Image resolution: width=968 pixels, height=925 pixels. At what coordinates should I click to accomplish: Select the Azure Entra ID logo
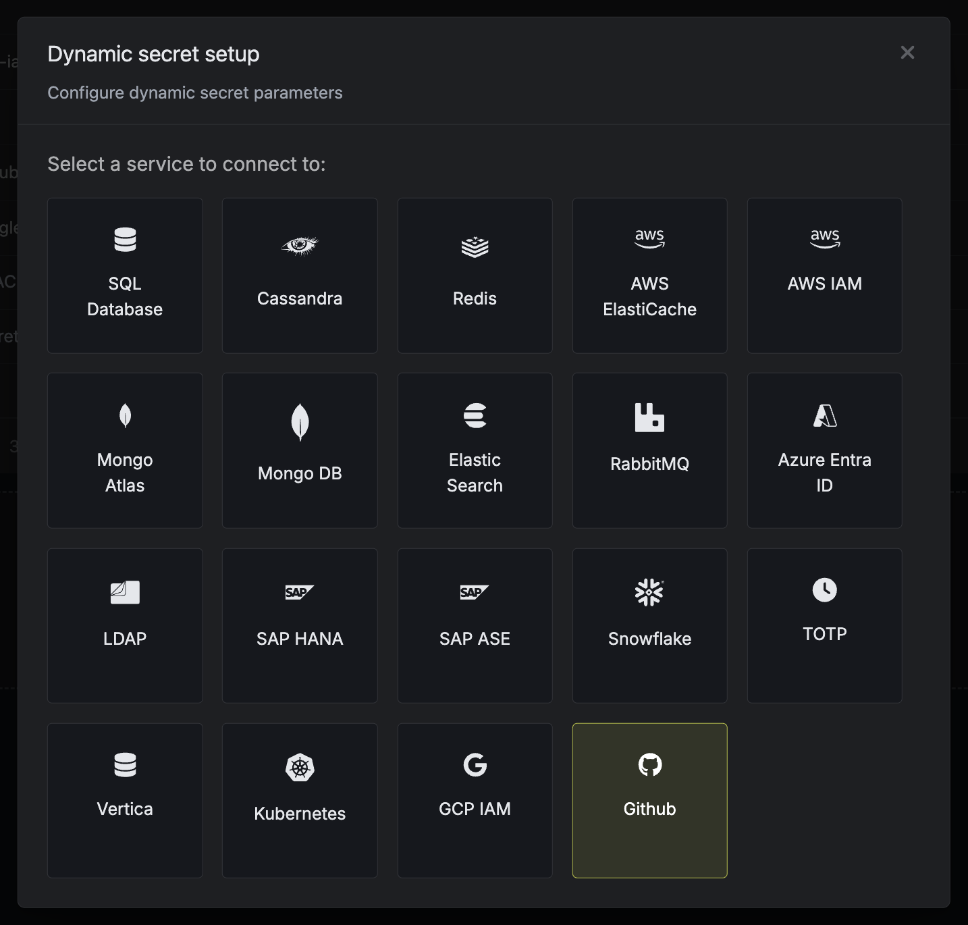click(x=825, y=415)
